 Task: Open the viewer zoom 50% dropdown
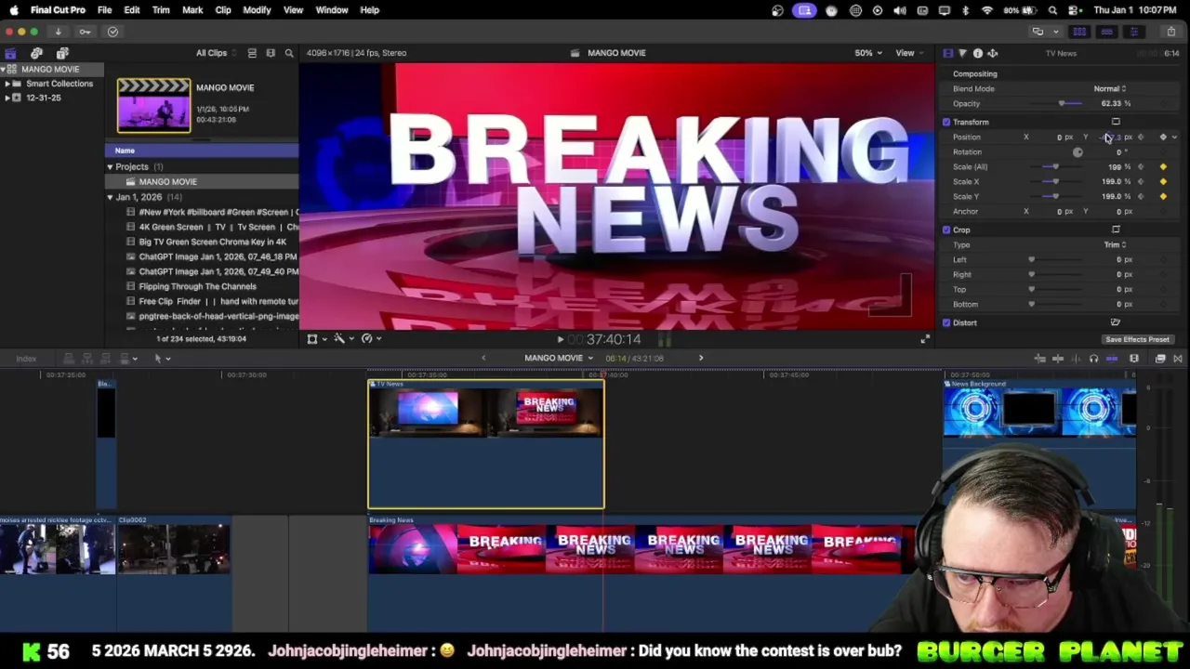click(868, 53)
